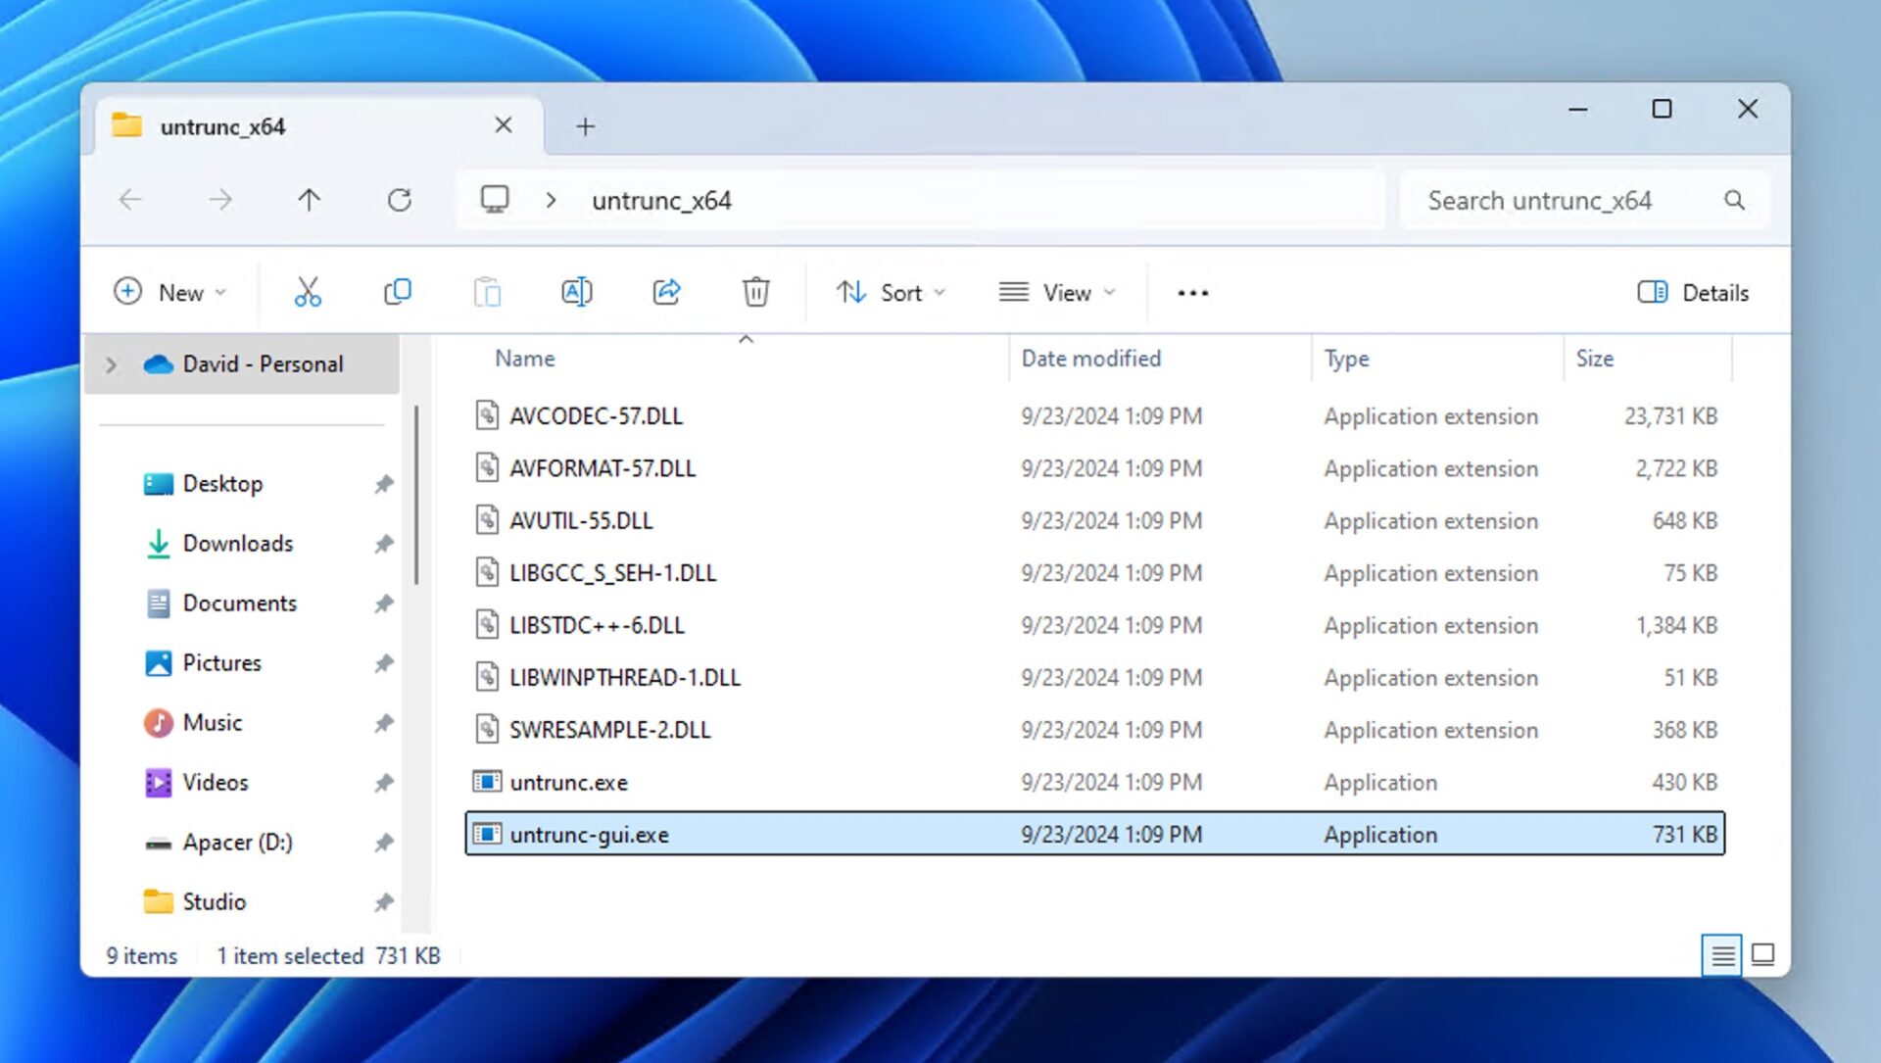Refresh the folder view
Image resolution: width=1881 pixels, height=1063 pixels.
(x=400, y=200)
